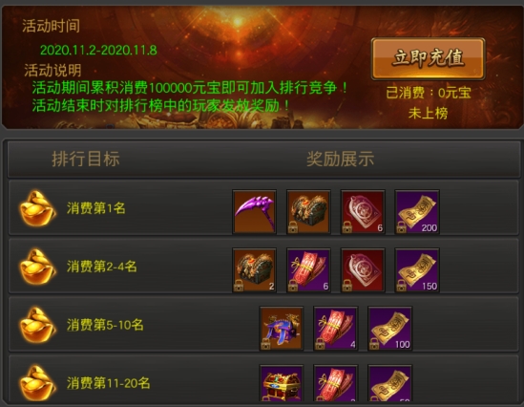Click the blue armor reward in rank 5-10 row
Screen dimensions: 524x407
[282, 328]
